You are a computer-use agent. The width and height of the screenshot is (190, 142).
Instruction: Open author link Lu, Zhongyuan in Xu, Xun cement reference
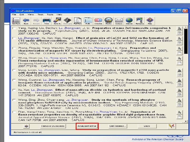click(42, 90)
